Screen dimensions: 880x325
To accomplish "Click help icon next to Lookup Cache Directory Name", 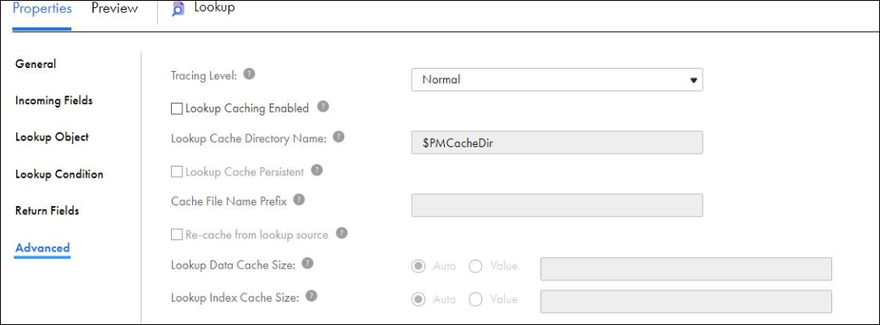I will [339, 137].
